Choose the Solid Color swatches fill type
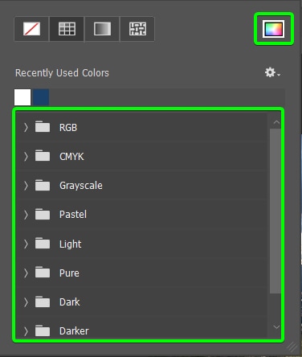302x357 pixels. point(67,29)
